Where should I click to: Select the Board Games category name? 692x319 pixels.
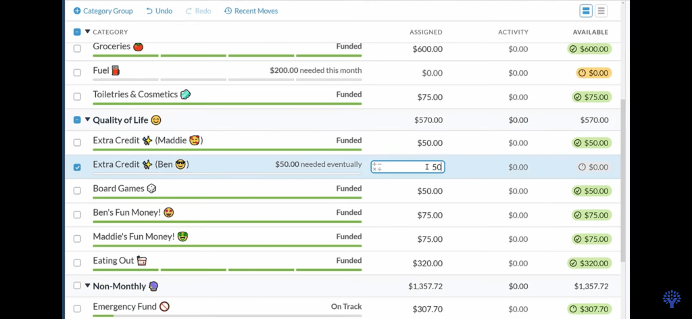tap(124, 189)
